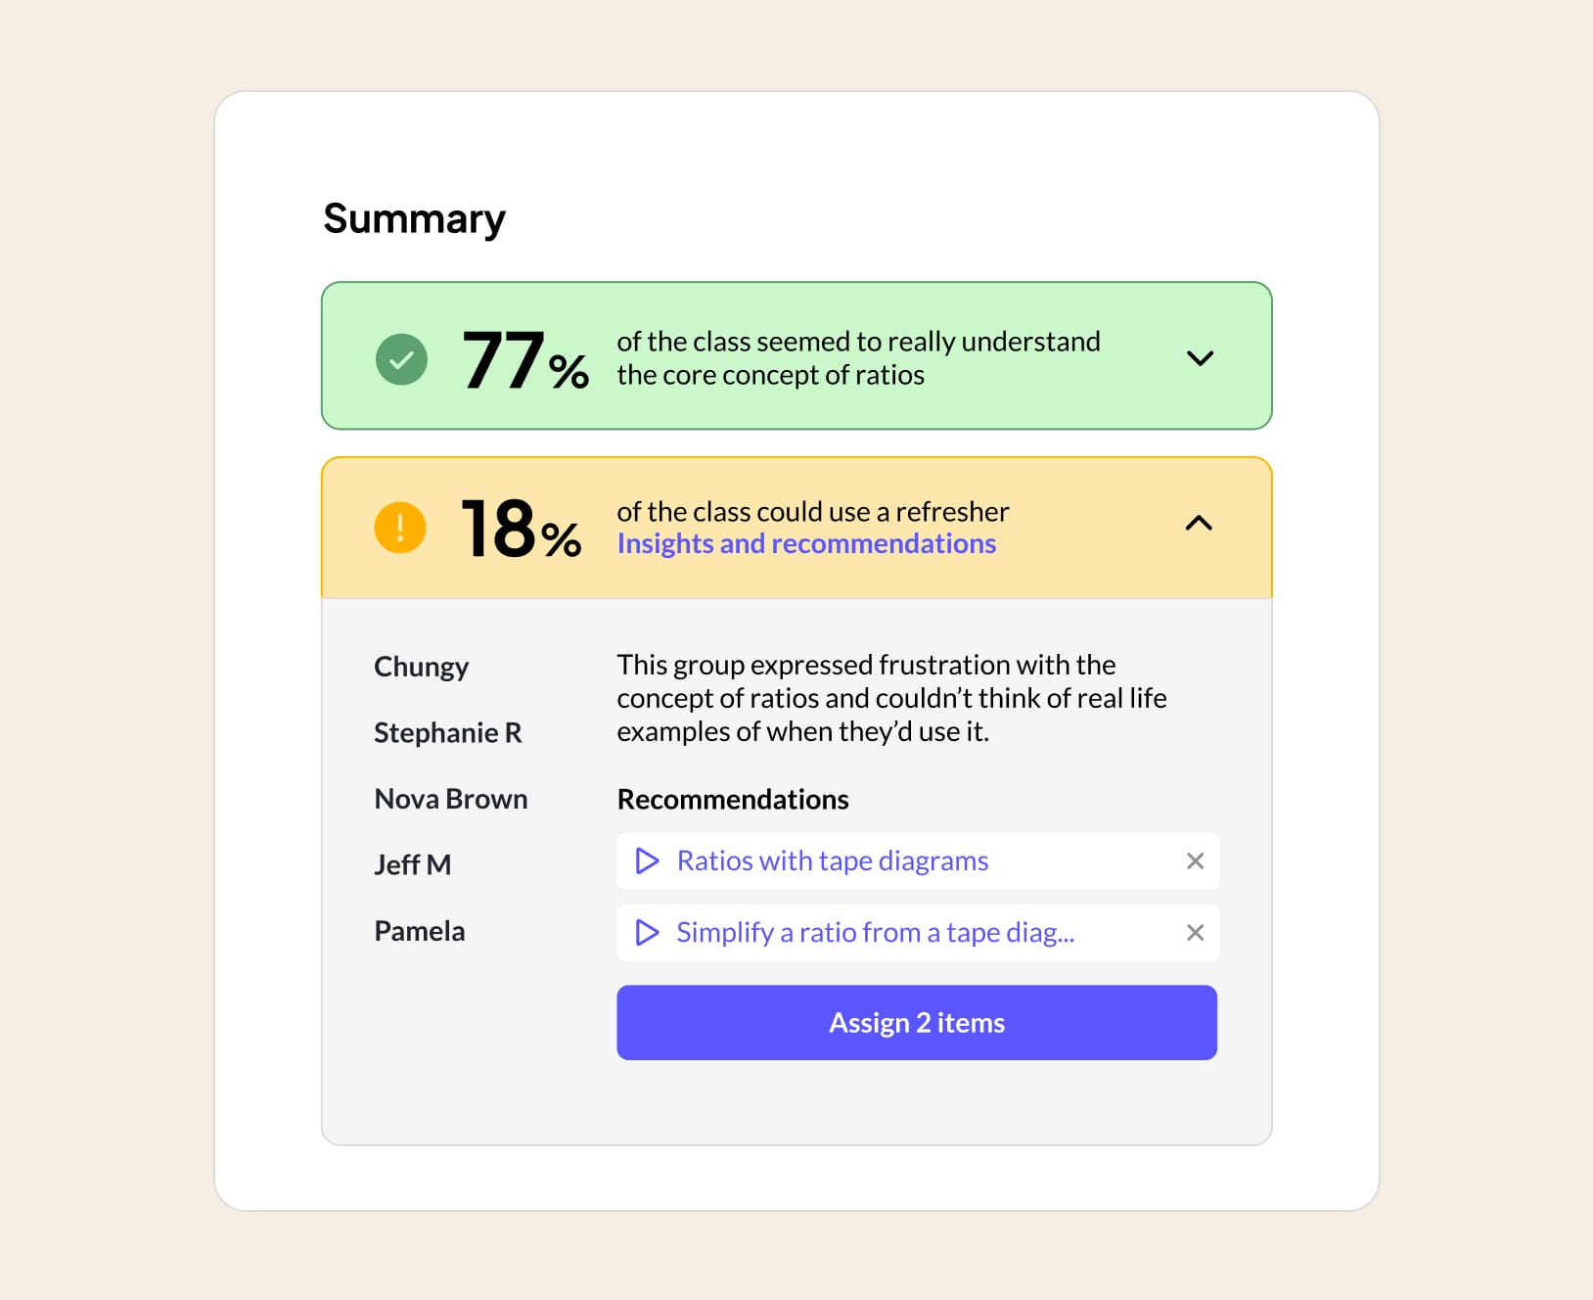Click play icon beside Ratios with tape diagrams
The height and width of the screenshot is (1300, 1593).
647,860
